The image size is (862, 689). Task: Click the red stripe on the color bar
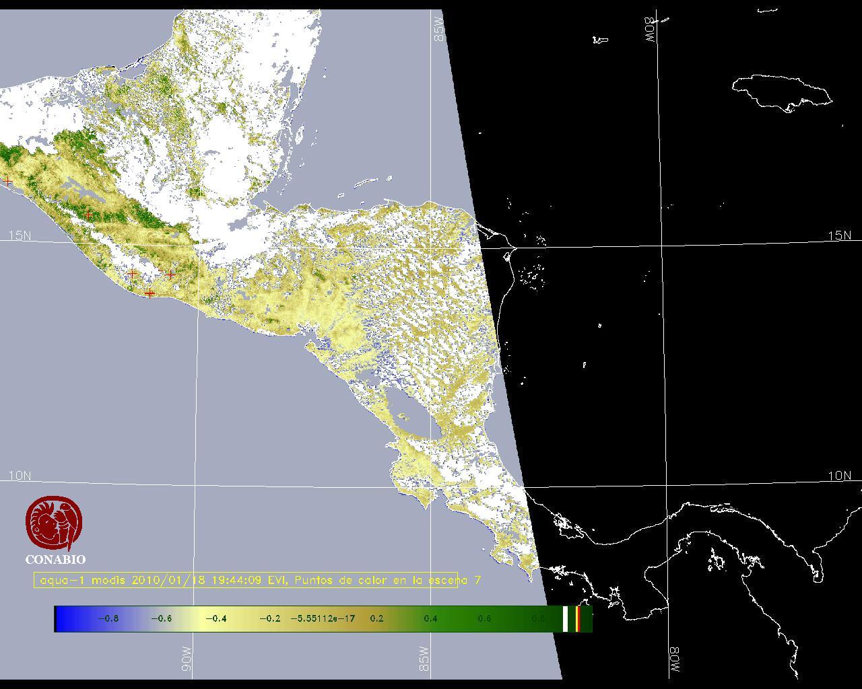[x=578, y=618]
